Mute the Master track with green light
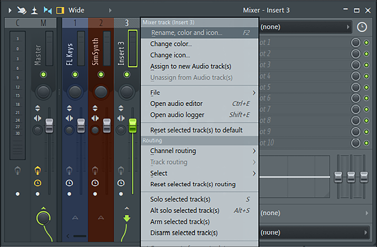 pyautogui.click(x=44, y=75)
